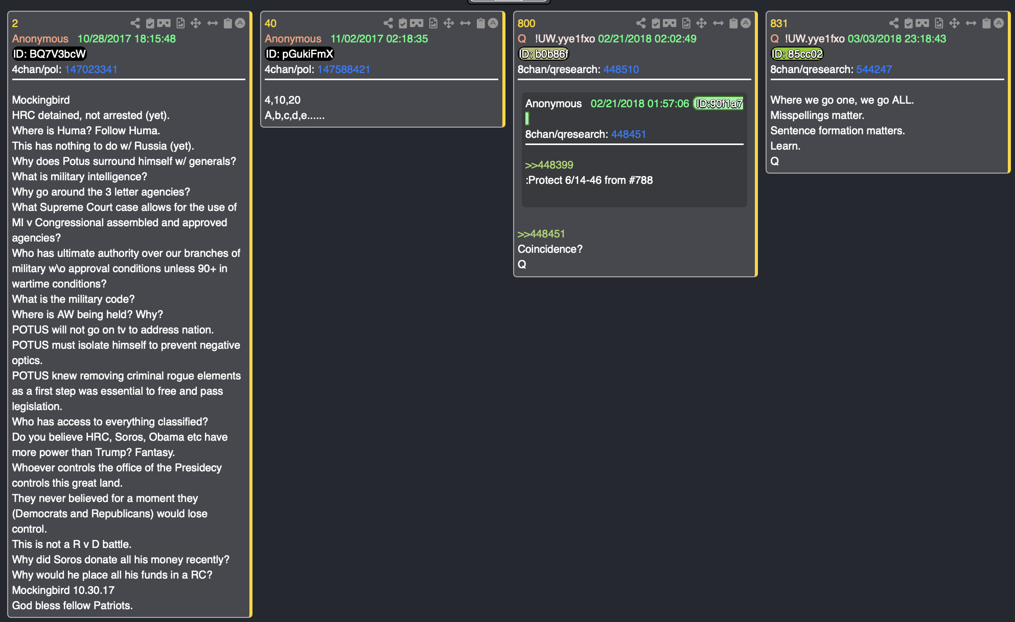Click the circled triangle icon on post 831
Image resolution: width=1015 pixels, height=622 pixels.
click(999, 23)
